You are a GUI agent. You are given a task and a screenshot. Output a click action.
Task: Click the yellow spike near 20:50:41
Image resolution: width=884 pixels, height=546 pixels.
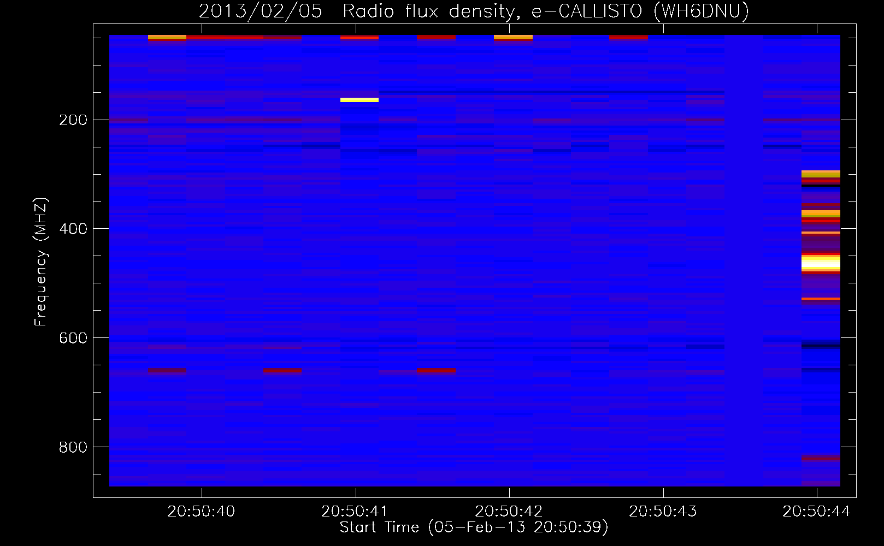click(x=360, y=100)
